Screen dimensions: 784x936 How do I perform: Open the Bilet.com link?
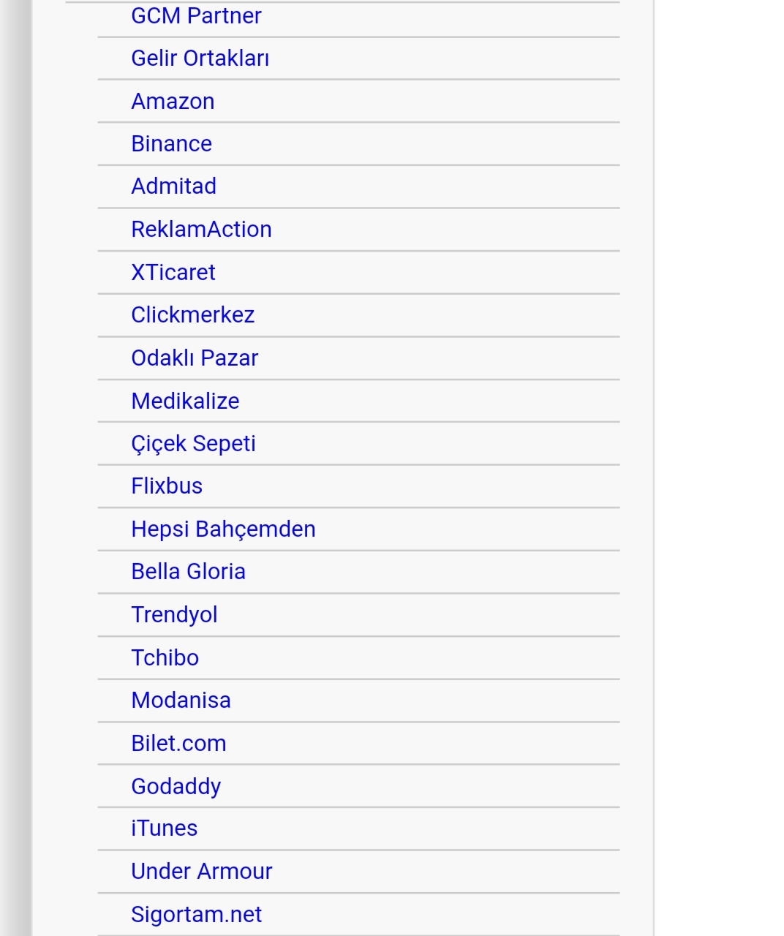[178, 744]
